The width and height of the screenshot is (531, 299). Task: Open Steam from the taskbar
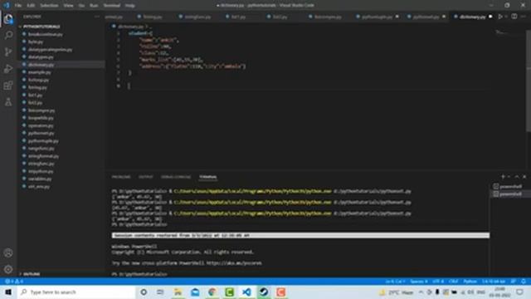pyautogui.click(x=264, y=292)
